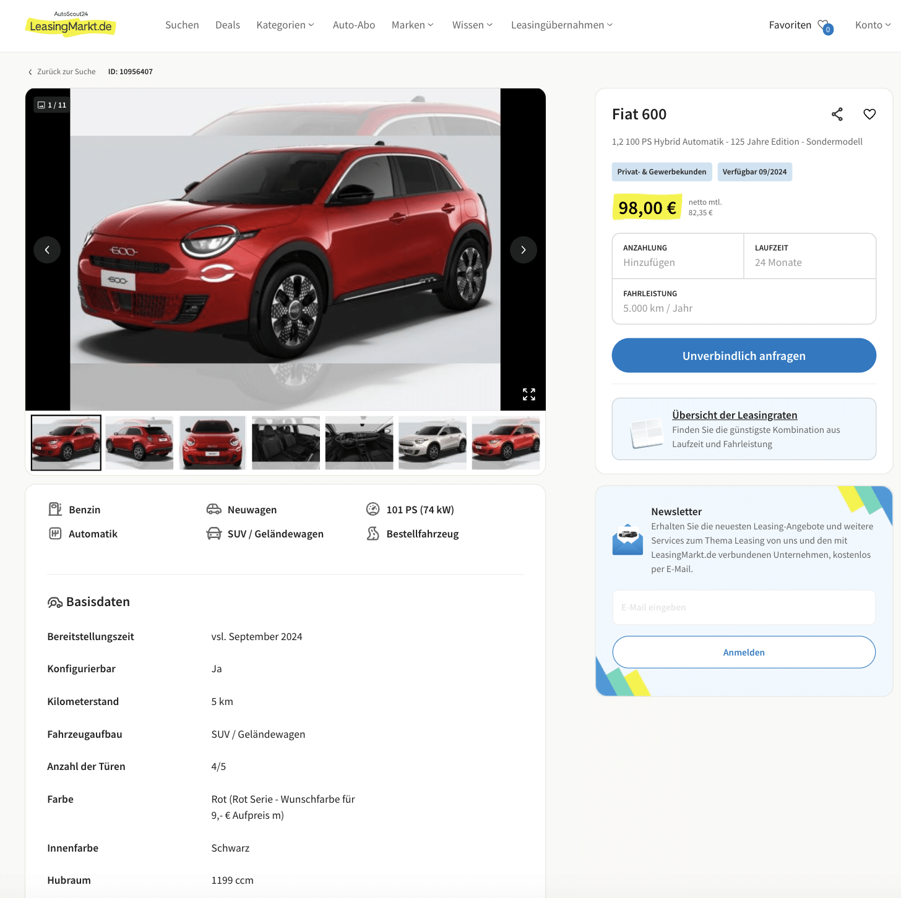Click the vsl. September 2024 value

click(x=257, y=636)
